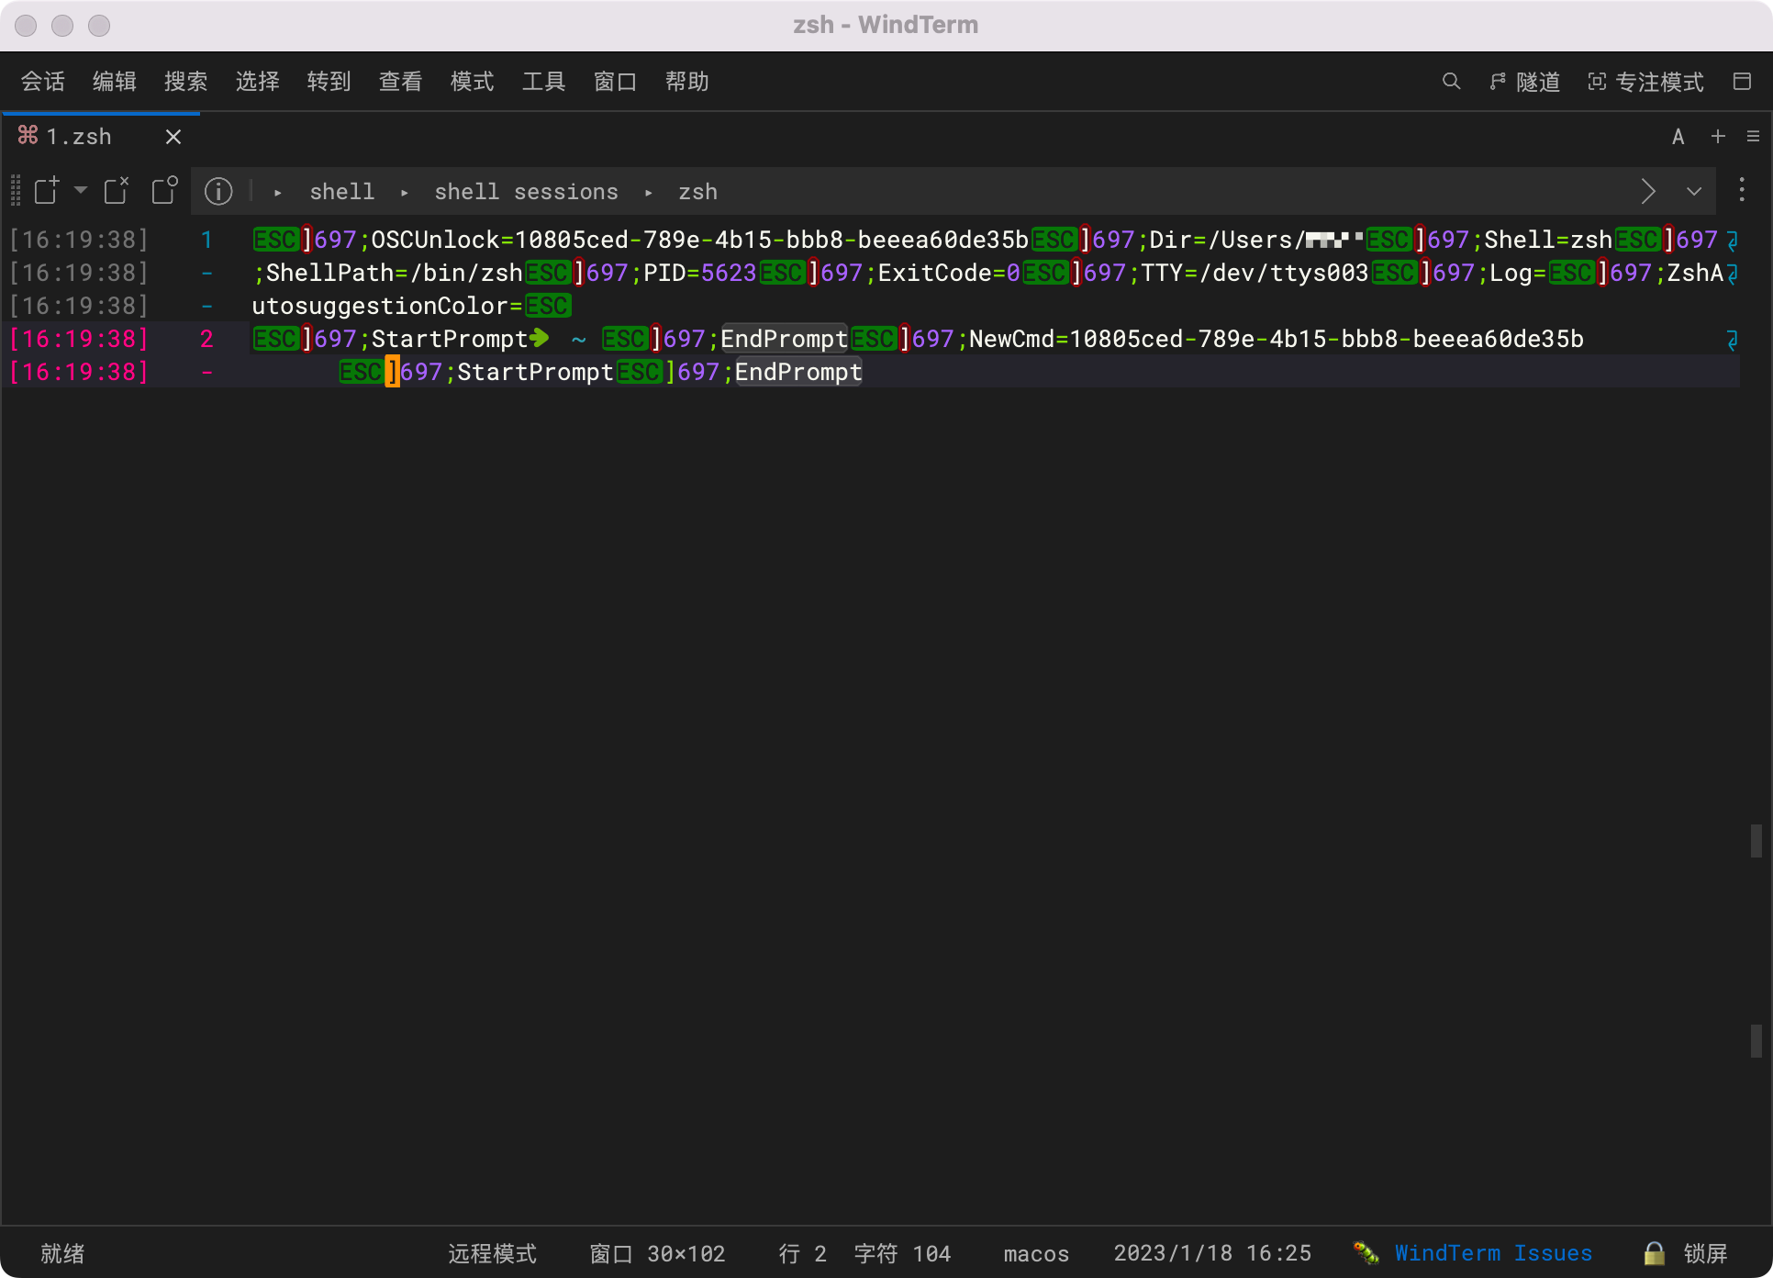This screenshot has height=1278, width=1773.
Task: Click the new session icon
Action: 47,191
